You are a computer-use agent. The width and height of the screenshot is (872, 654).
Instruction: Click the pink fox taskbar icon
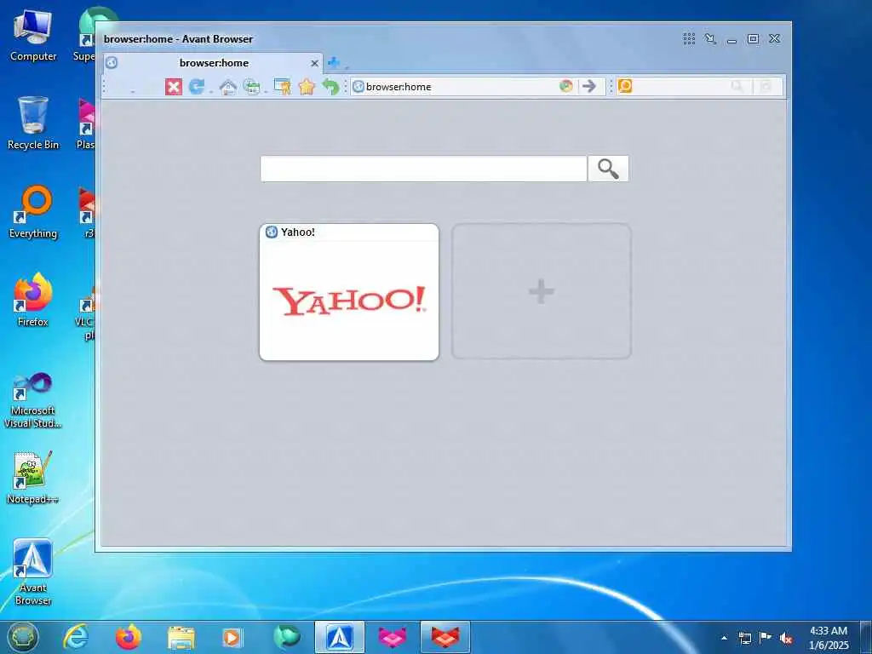click(x=393, y=637)
